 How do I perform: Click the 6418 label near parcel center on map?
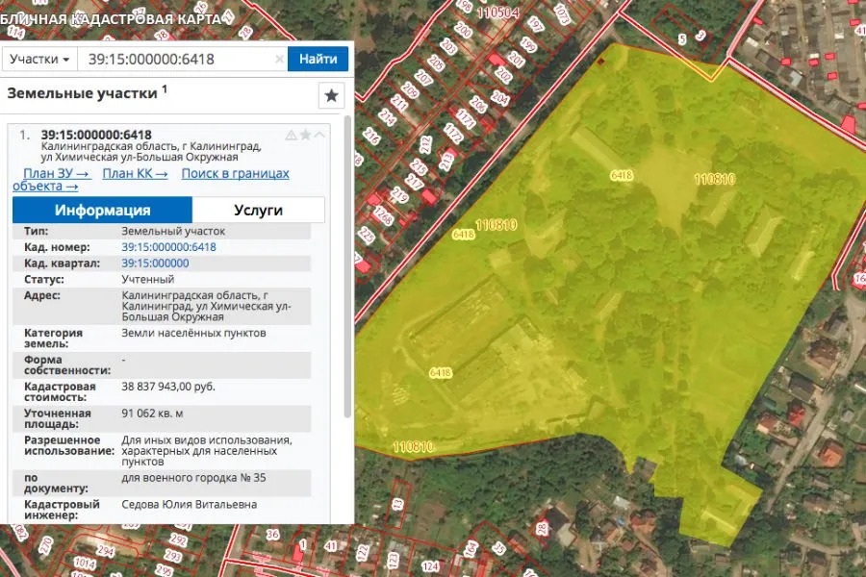(622, 176)
